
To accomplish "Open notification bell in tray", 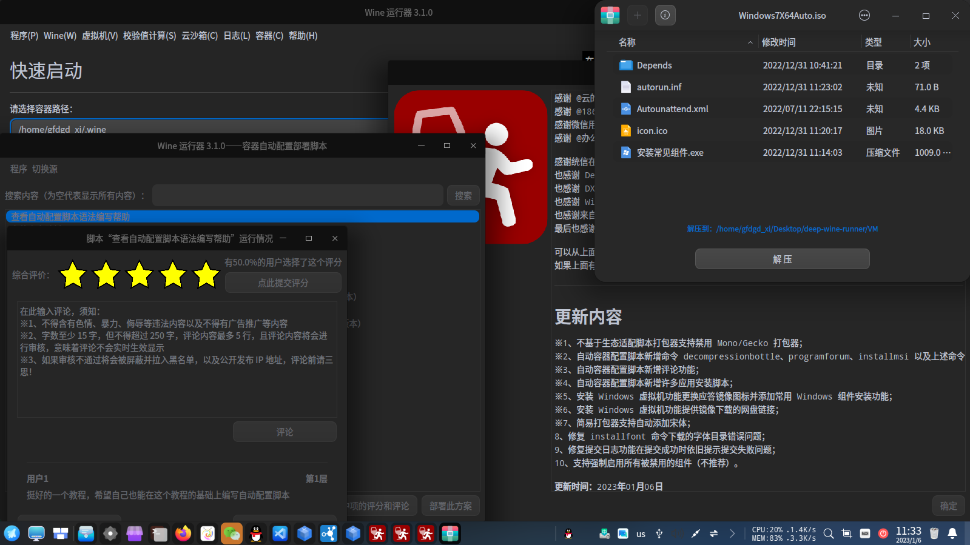I will click(952, 533).
